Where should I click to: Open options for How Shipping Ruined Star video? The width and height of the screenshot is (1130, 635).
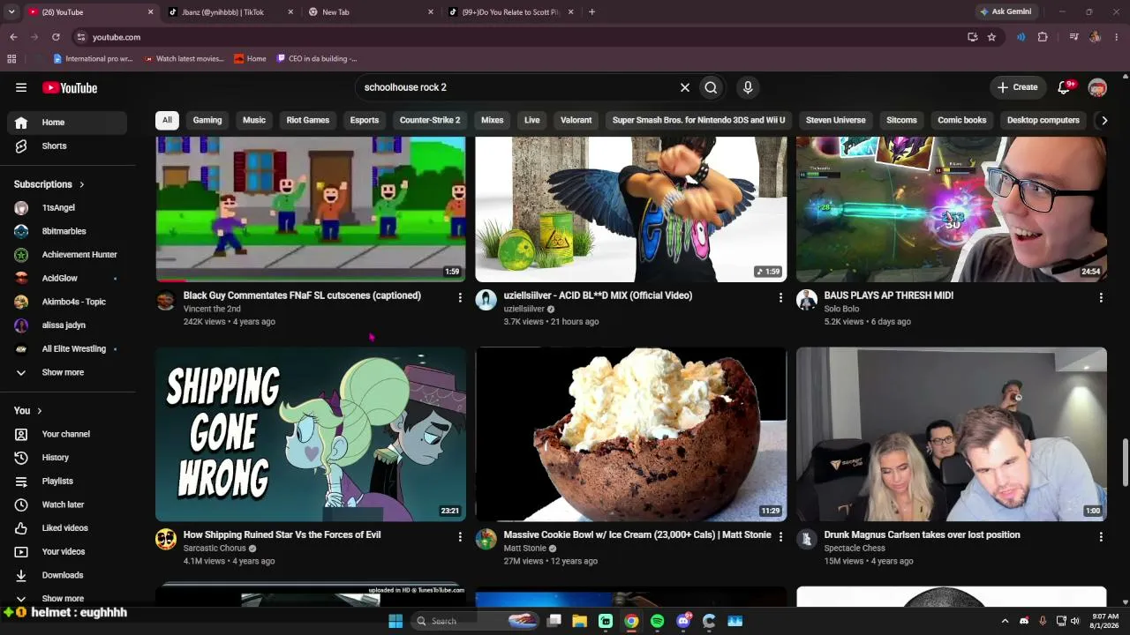click(x=460, y=537)
